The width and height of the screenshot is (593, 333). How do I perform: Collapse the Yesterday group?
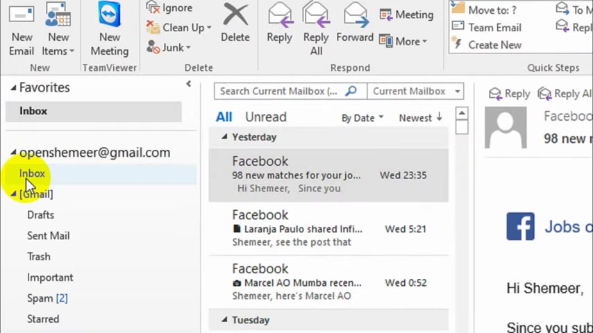[224, 137]
